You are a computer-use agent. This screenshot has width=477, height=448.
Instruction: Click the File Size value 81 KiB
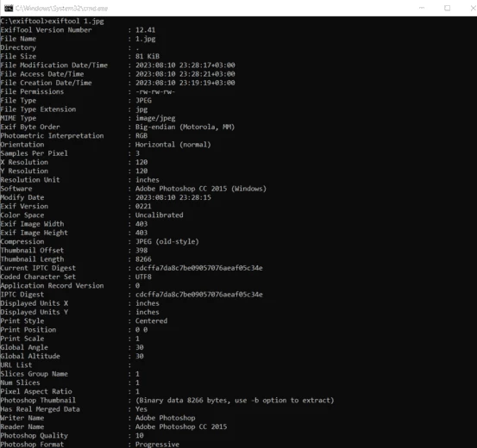tap(147, 57)
